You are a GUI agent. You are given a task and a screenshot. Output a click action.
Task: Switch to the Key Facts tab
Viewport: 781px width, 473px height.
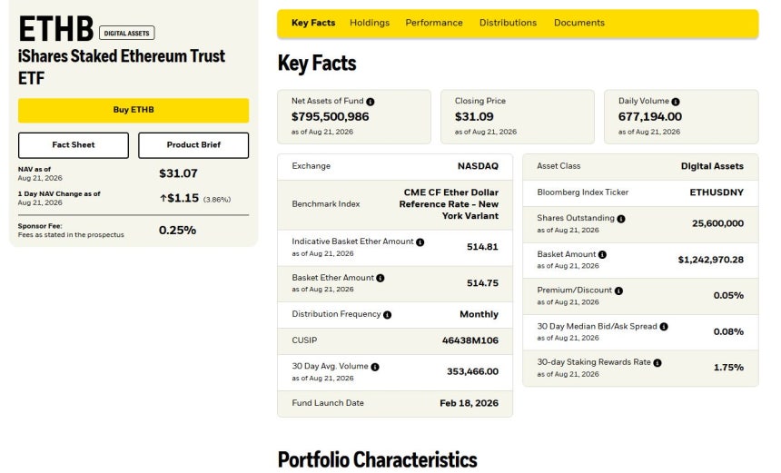point(313,23)
